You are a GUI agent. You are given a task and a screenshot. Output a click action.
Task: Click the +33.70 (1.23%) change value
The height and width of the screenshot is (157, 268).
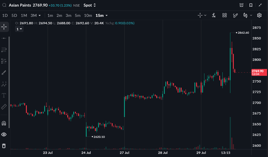tap(60, 5)
